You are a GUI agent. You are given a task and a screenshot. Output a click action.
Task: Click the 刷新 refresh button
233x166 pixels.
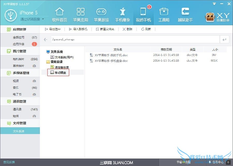[x=146, y=29]
